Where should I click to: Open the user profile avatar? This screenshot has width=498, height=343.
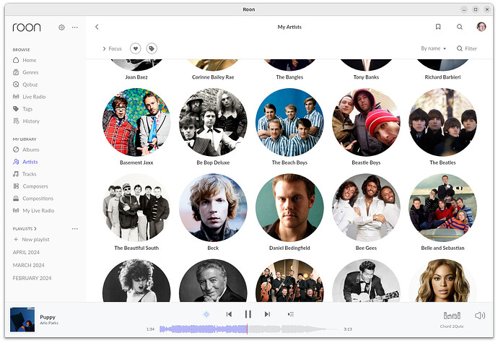[x=481, y=27]
